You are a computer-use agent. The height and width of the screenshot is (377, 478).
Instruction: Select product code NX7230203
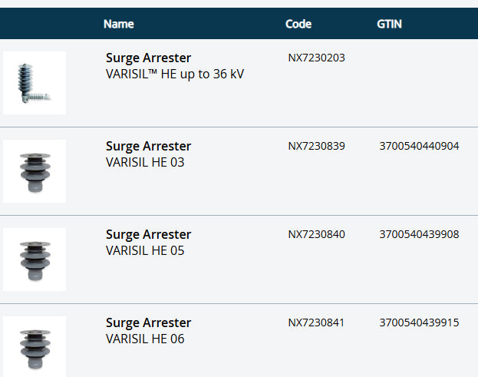[x=317, y=58]
